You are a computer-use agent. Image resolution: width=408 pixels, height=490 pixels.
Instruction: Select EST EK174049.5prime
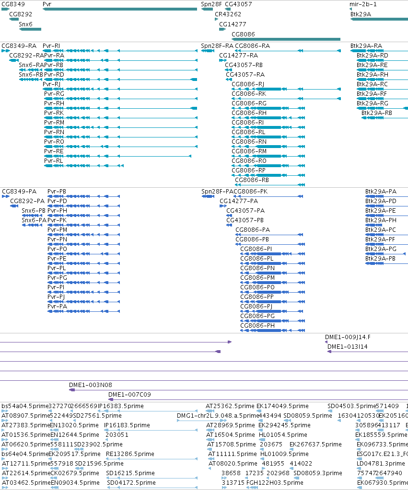pos(283,406)
